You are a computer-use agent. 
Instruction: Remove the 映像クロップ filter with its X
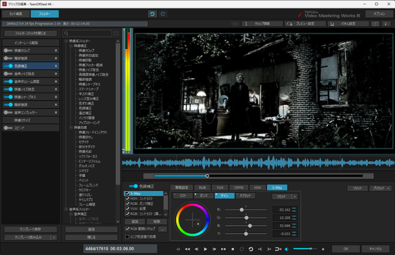(56, 51)
